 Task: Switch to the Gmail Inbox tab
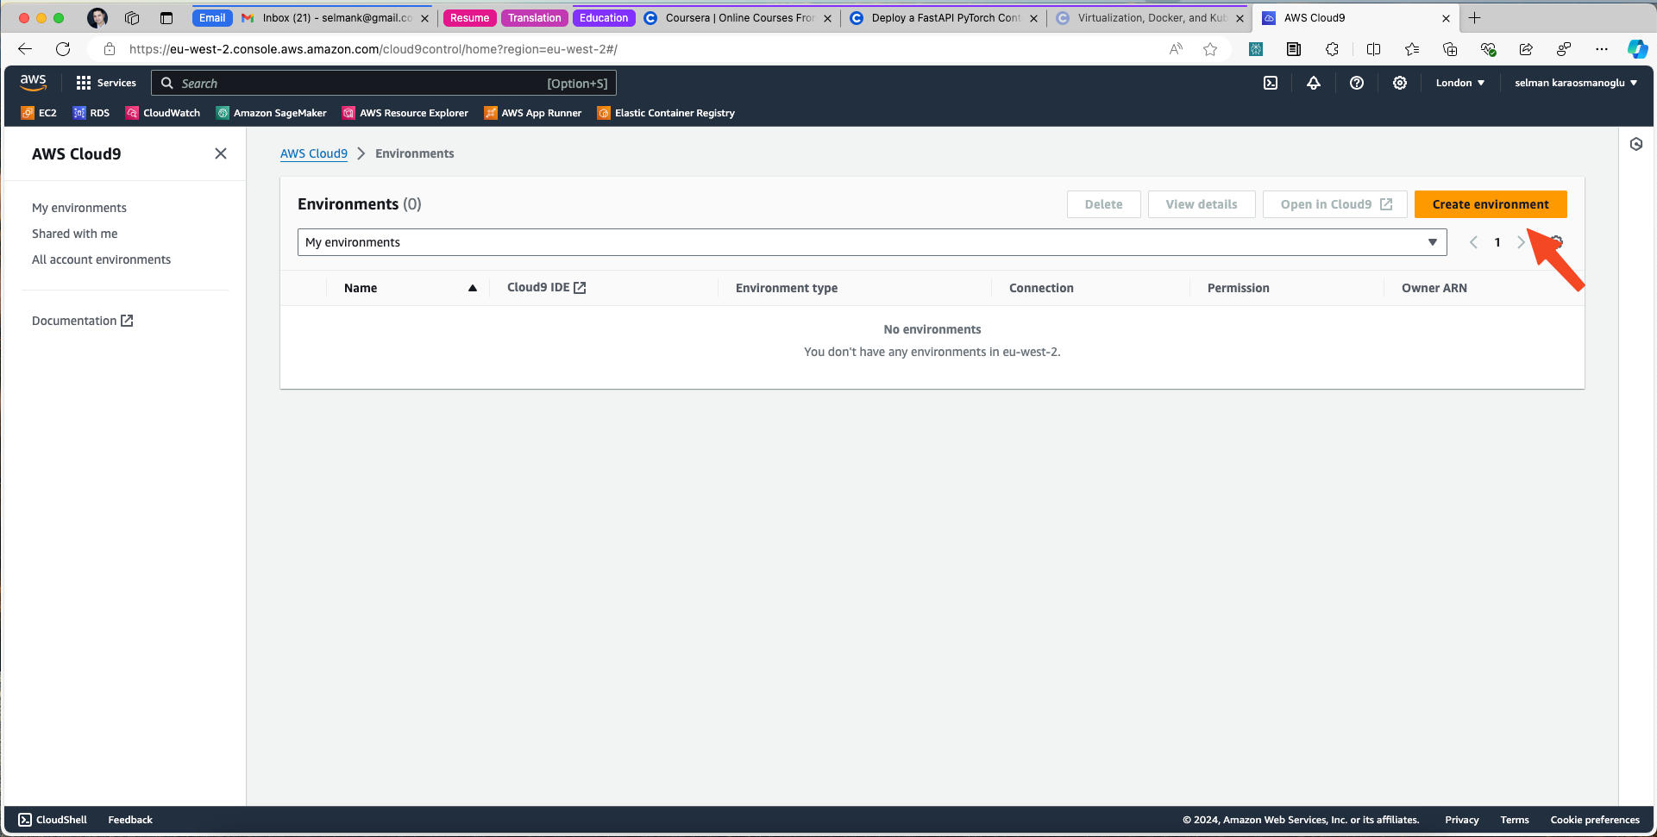(x=336, y=18)
